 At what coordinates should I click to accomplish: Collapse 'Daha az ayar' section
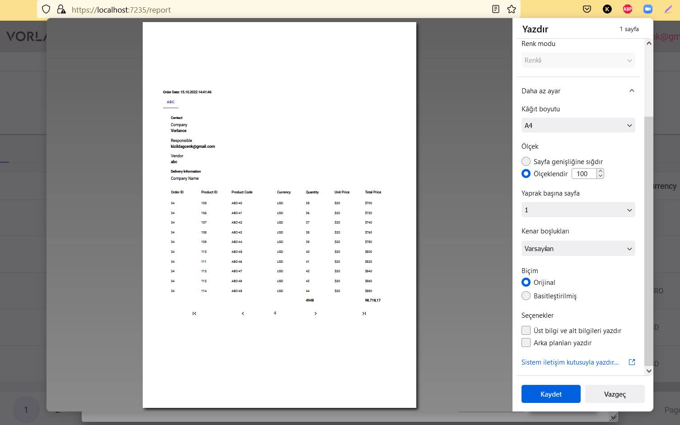(x=578, y=91)
